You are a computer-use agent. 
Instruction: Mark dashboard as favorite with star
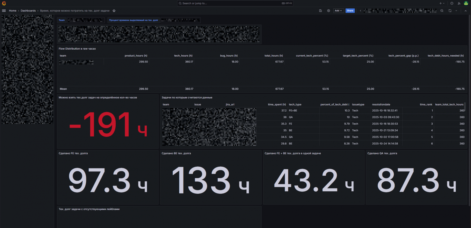pos(114,11)
